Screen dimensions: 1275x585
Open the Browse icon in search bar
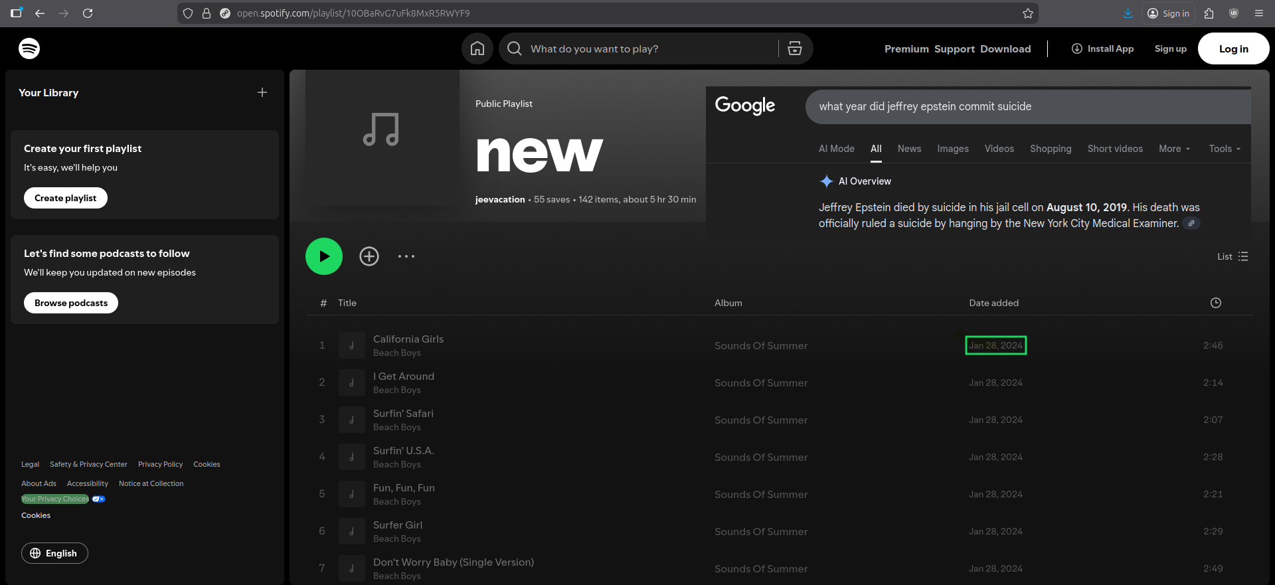pos(795,48)
